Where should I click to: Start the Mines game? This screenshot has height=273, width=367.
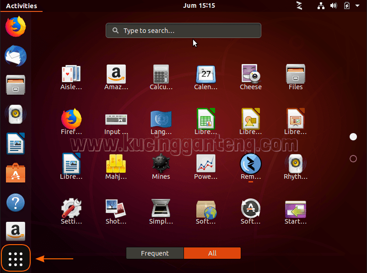pos(161,164)
